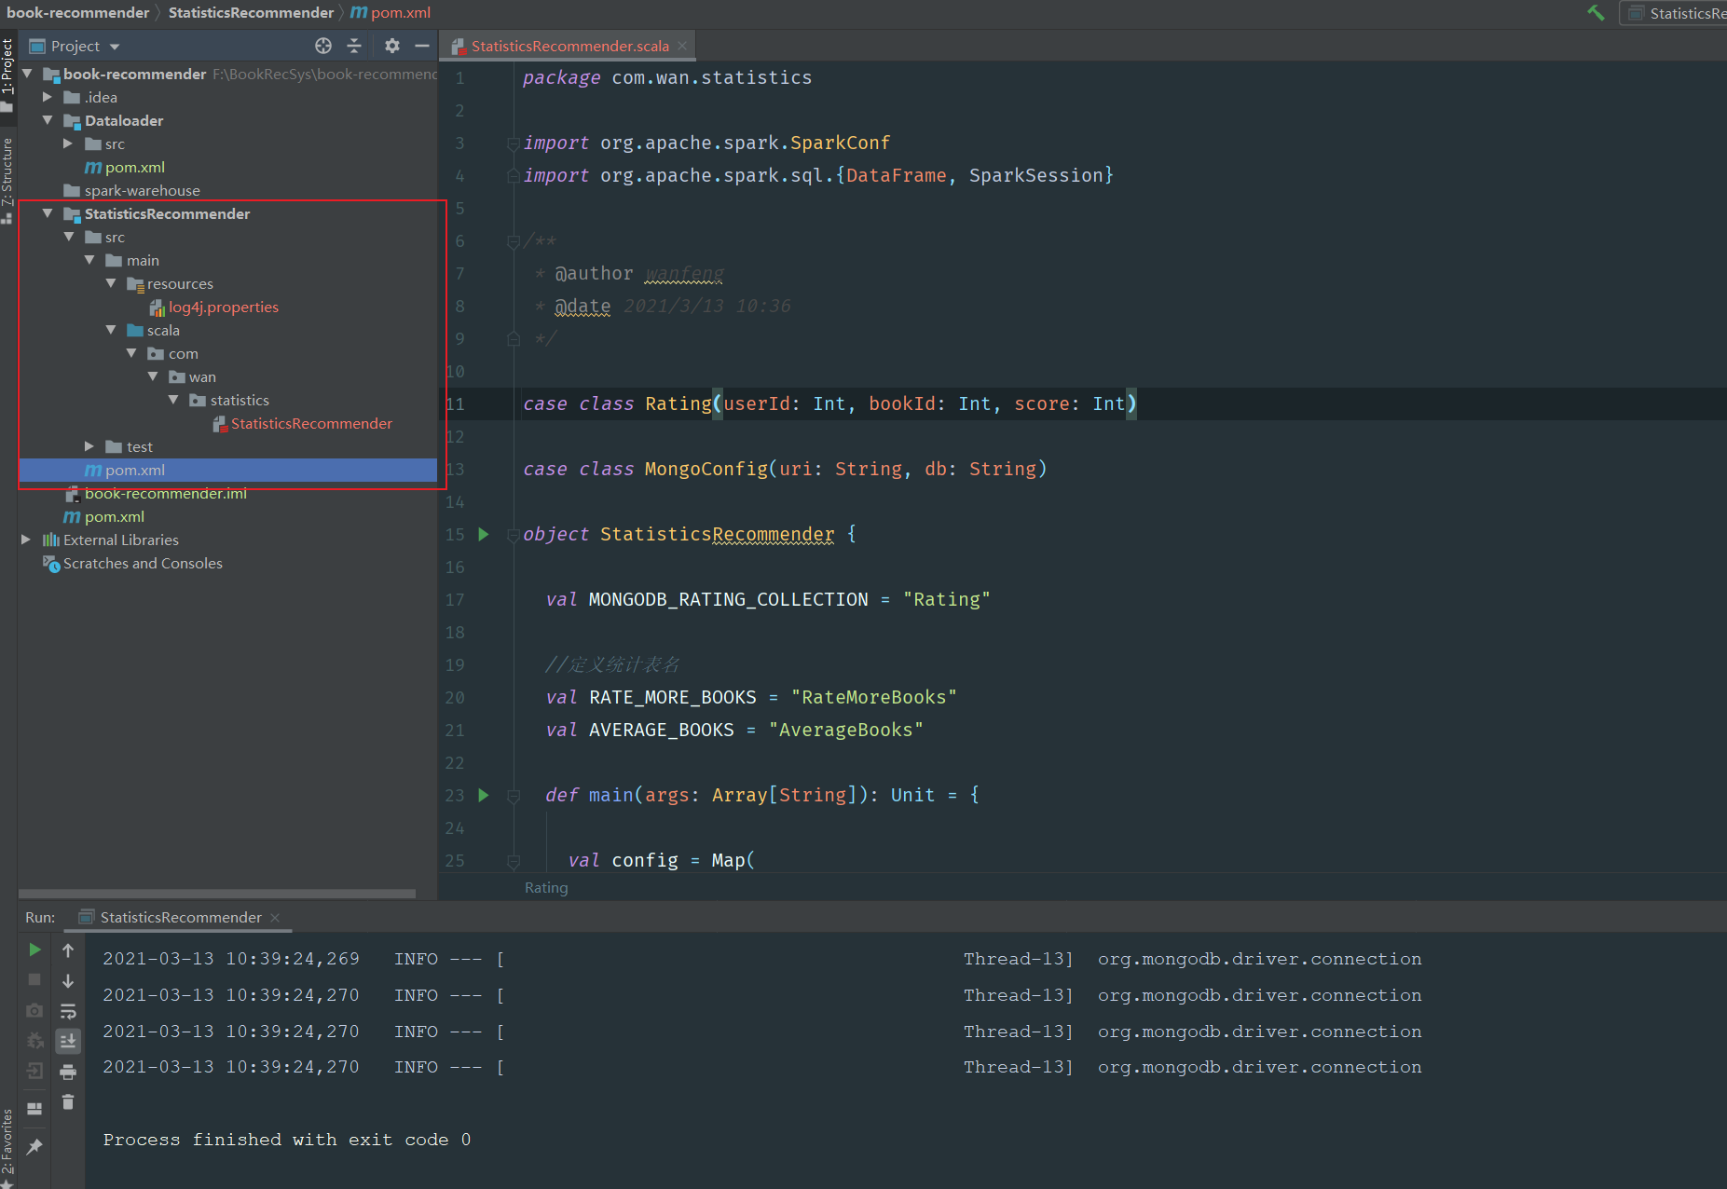1727x1189 pixels.
Task: Click book-recommender in the breadcrumb bar
Action: coord(78,13)
